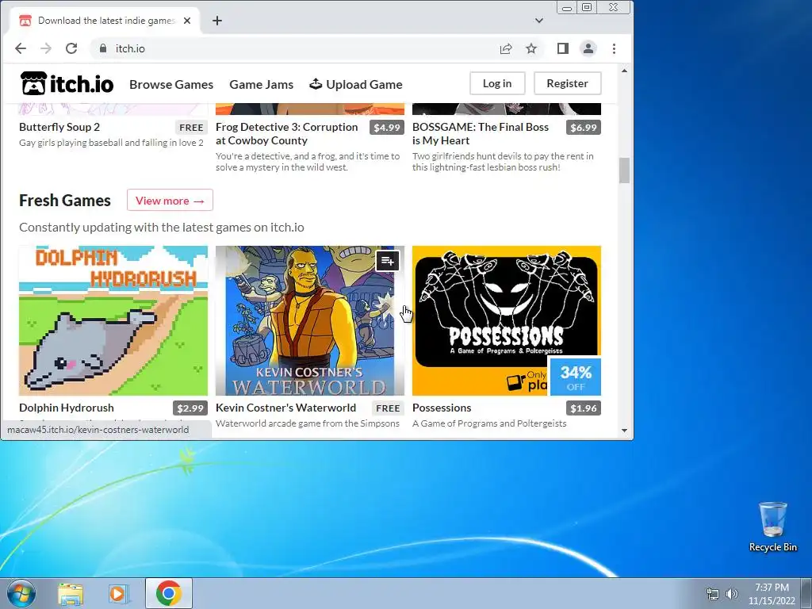Click the Register button
Viewport: 812px width, 609px height.
tap(567, 83)
